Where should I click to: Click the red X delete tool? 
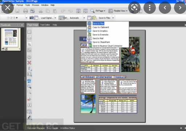[x=29, y=62]
